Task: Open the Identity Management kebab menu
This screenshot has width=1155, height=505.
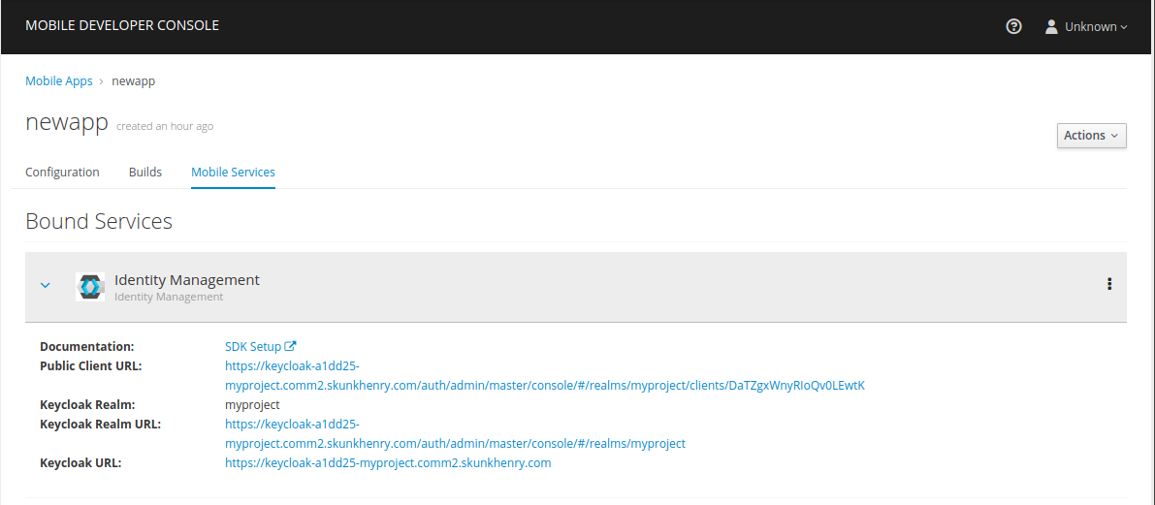Action: click(x=1109, y=284)
